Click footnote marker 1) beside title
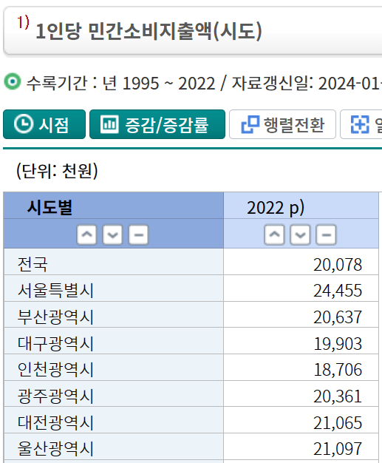Viewport: 382px width, 463px height. point(23,22)
